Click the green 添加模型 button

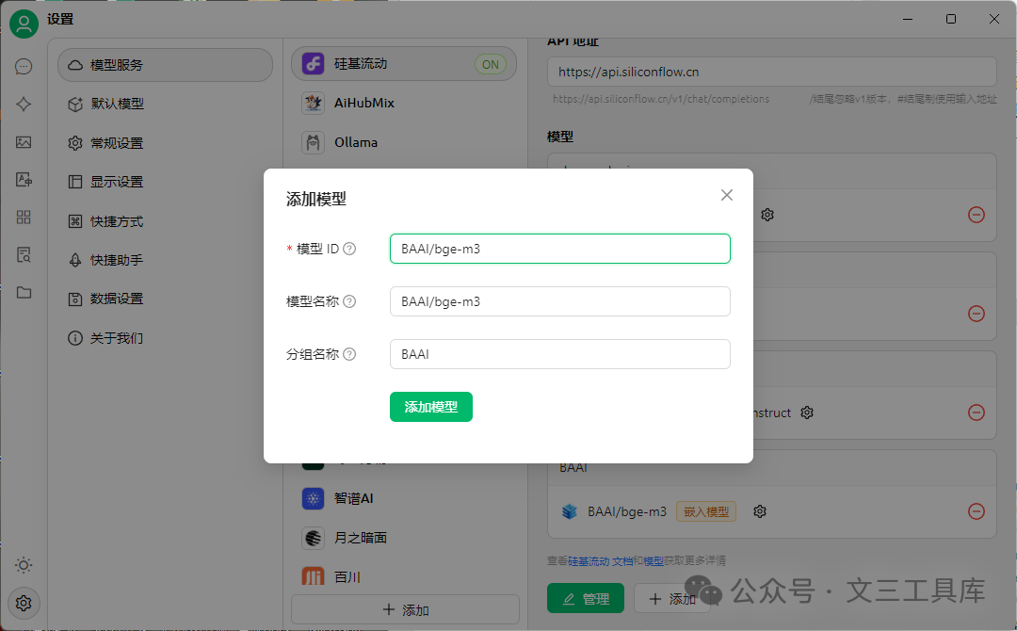click(x=431, y=407)
